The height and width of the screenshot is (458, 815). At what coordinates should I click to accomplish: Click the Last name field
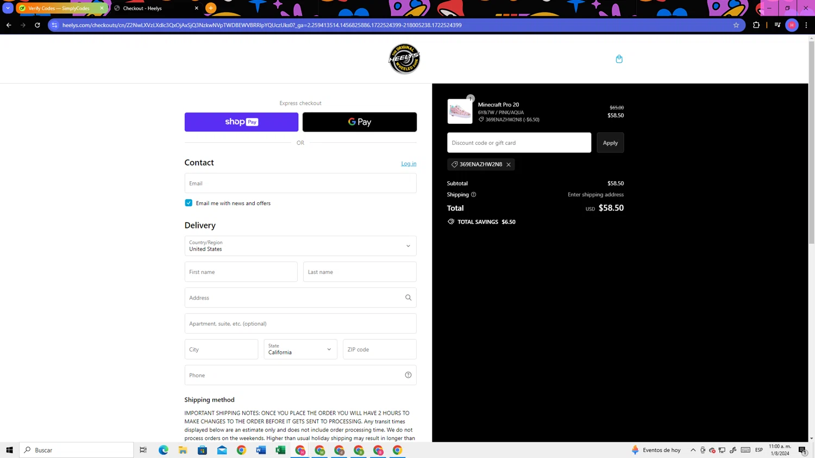point(360,272)
